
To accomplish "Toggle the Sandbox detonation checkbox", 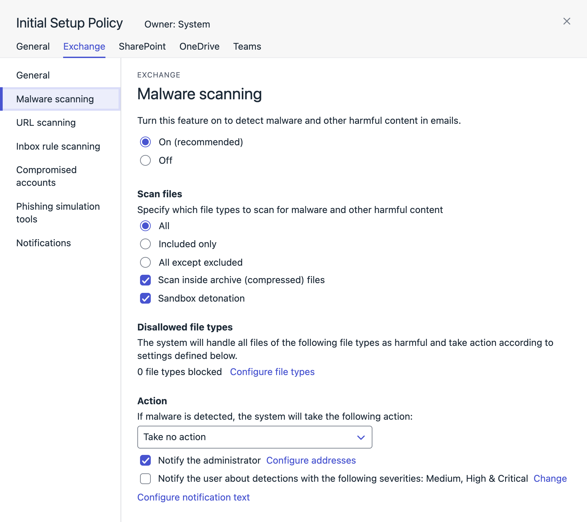I will coord(145,298).
